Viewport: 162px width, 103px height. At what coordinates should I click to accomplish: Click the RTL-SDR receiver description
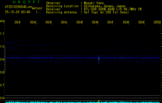(113, 9)
